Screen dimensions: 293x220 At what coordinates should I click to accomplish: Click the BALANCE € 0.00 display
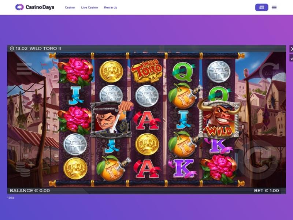tap(30, 191)
